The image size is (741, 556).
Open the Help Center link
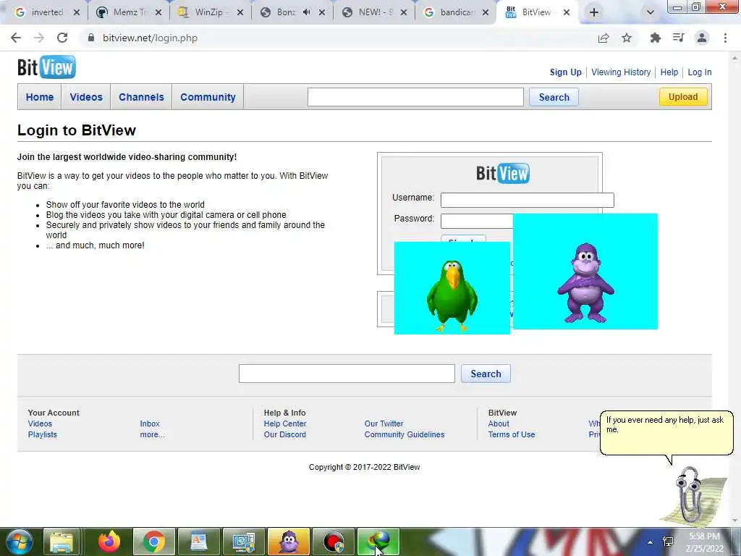tap(285, 424)
